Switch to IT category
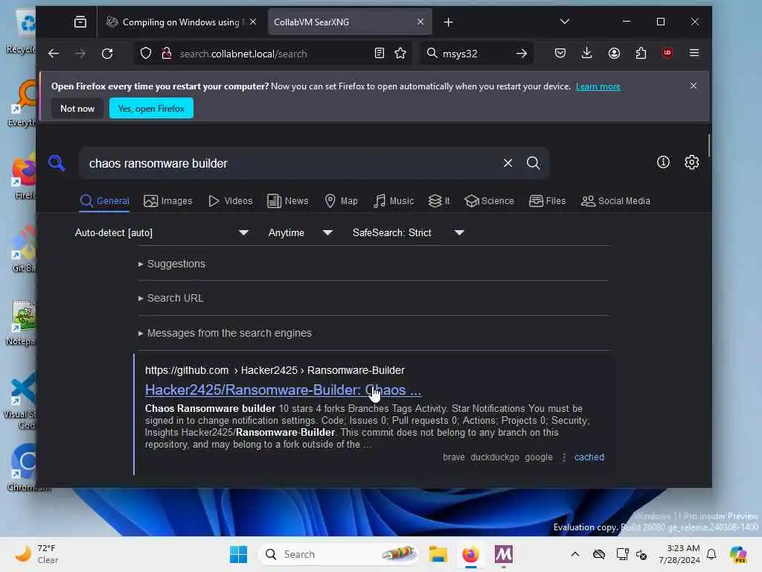 tap(439, 201)
